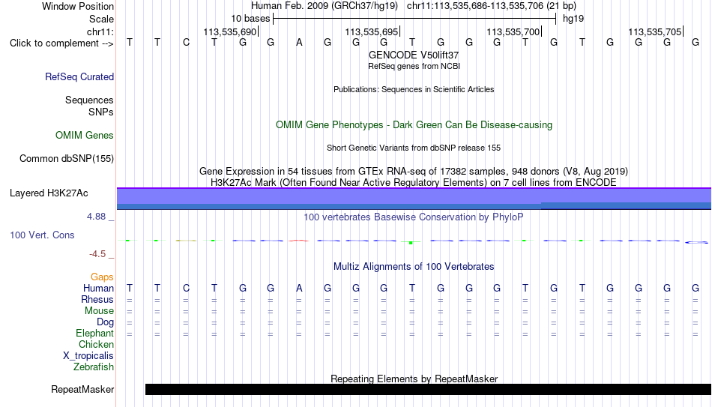Click the Sequences track label

[x=89, y=100]
